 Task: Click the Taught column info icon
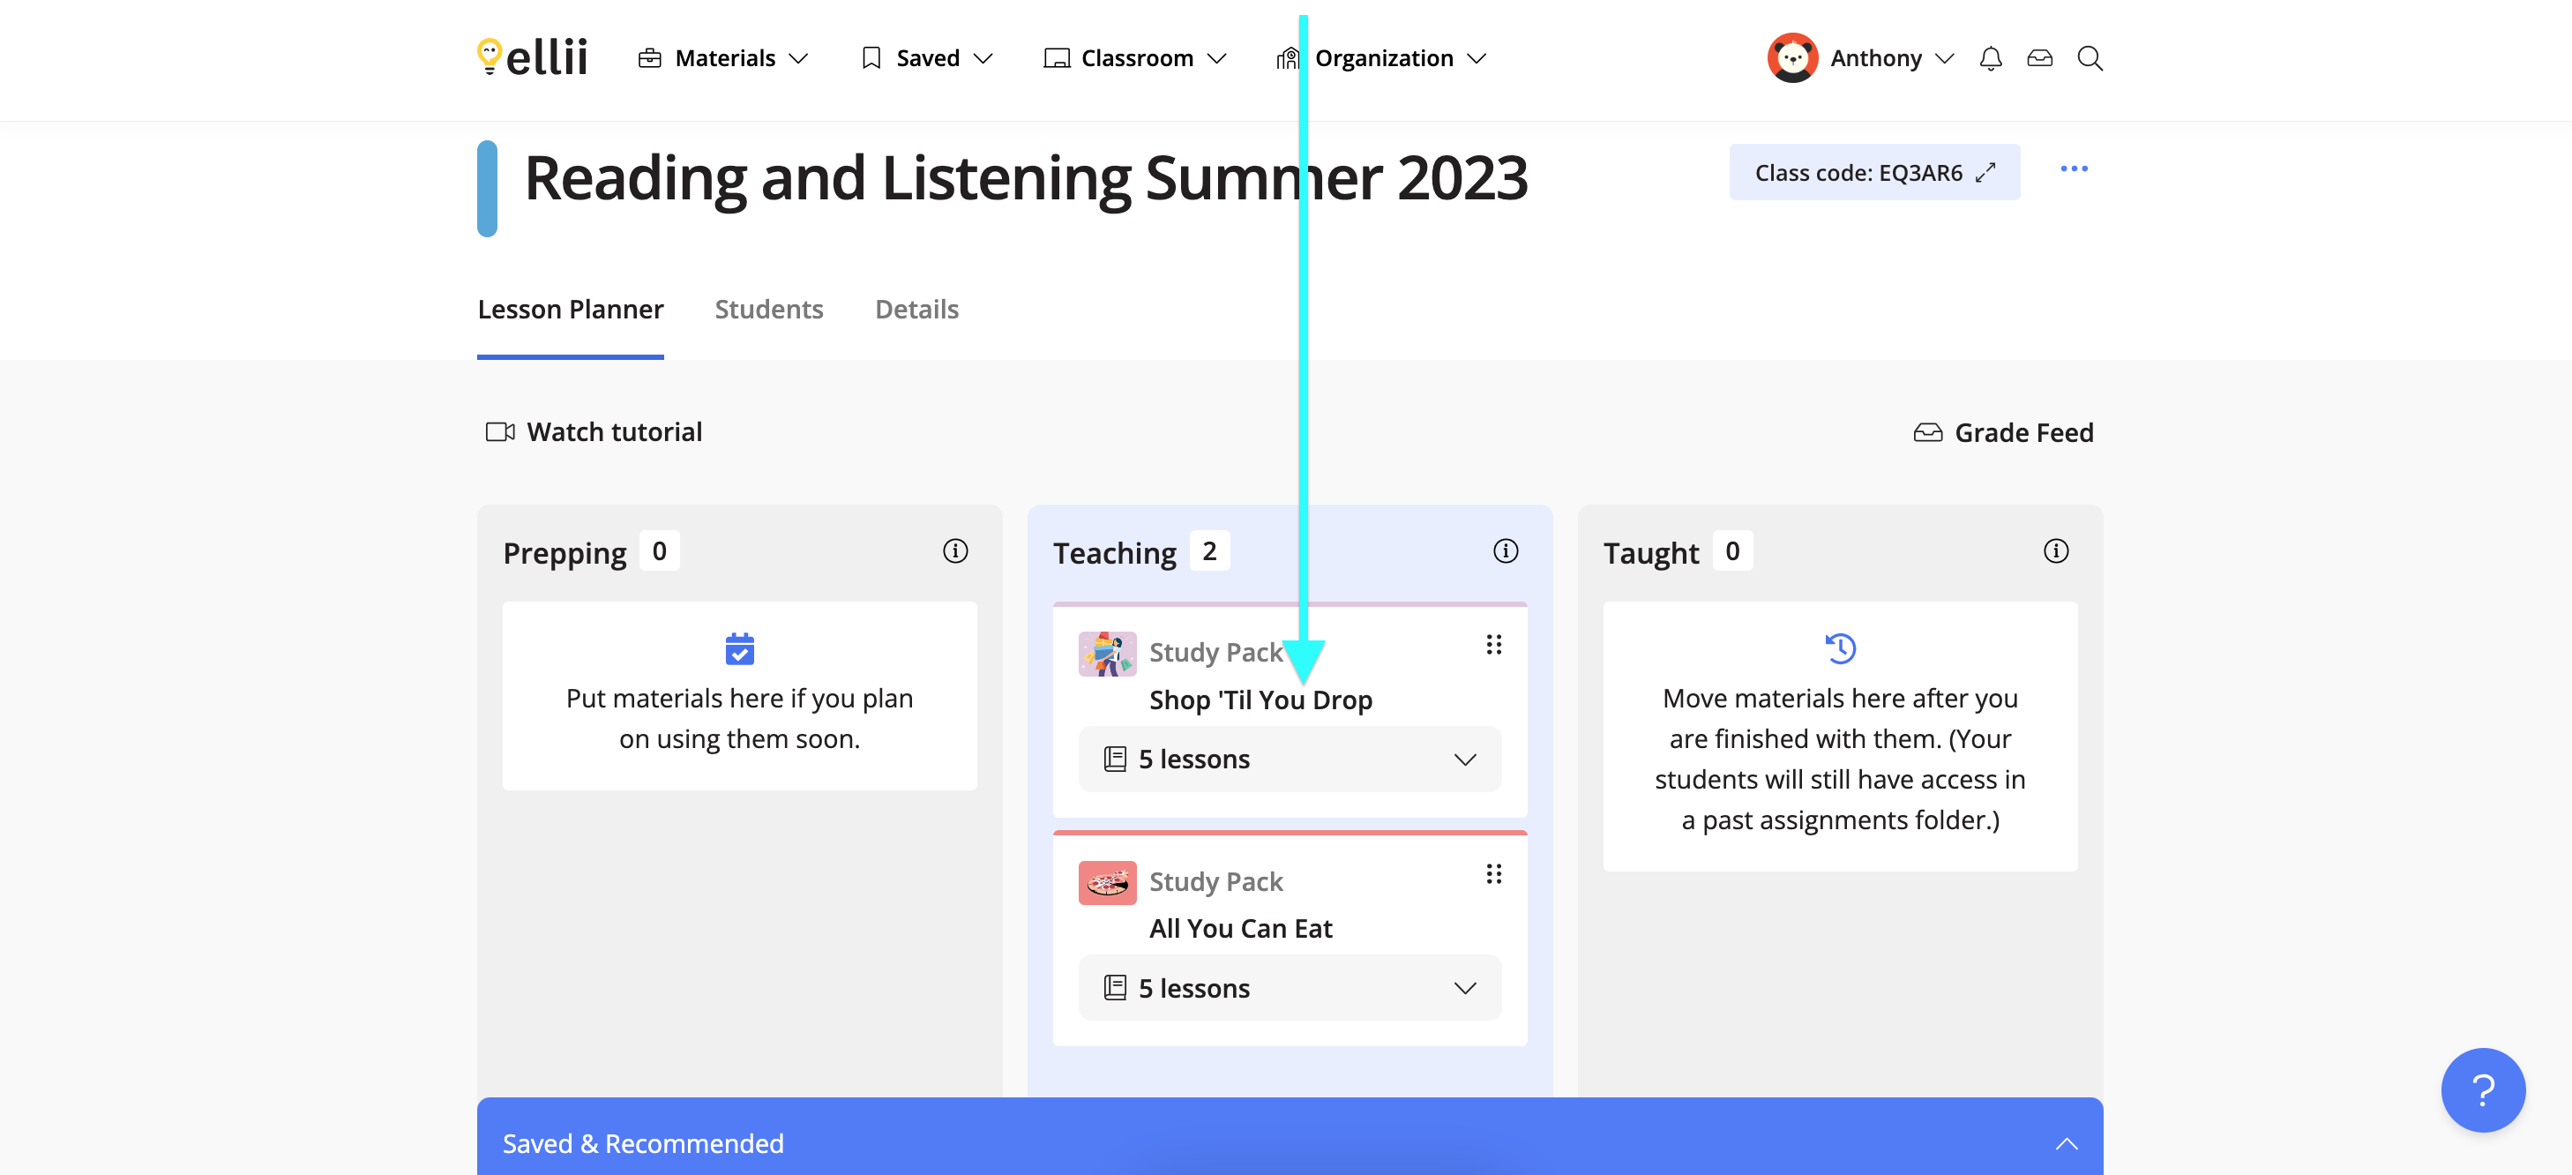2055,551
